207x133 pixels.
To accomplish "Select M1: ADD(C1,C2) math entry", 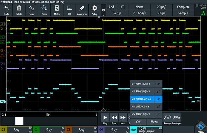I will pos(142,84).
